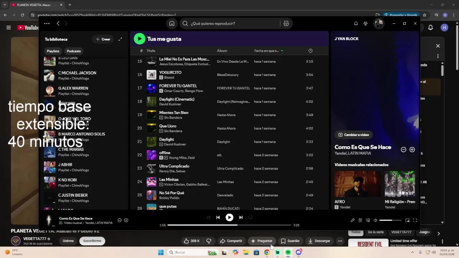Screen dimensions: 459x258
Task: Go back in Spotify navigation
Action: pyautogui.click(x=58, y=23)
